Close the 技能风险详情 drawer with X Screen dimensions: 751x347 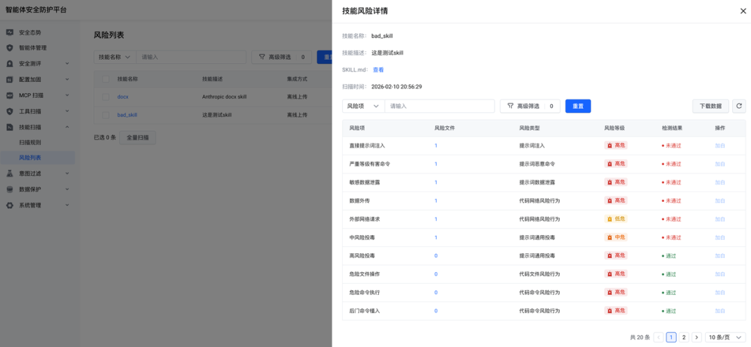tap(743, 11)
